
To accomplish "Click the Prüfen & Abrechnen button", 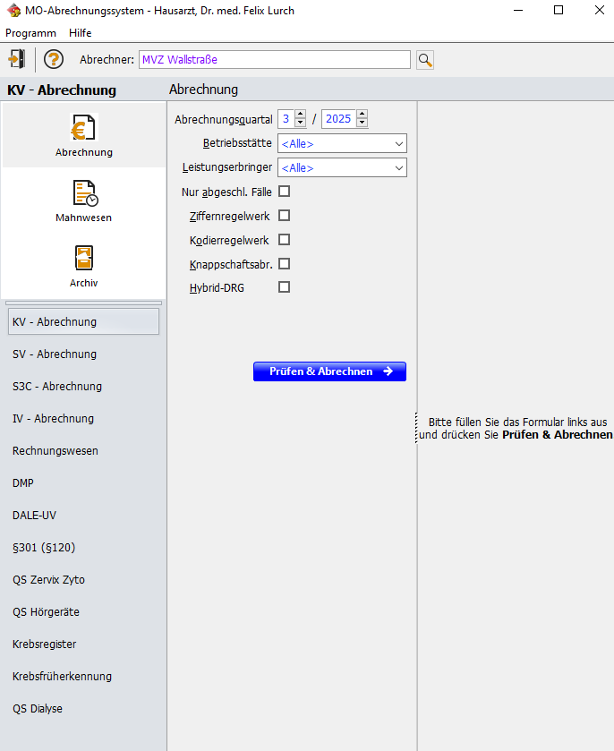I will click(329, 371).
